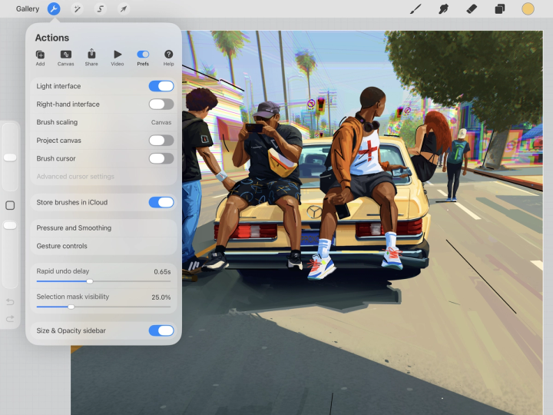Adjust Selection mask visibility slider
553x415 pixels.
click(x=71, y=307)
